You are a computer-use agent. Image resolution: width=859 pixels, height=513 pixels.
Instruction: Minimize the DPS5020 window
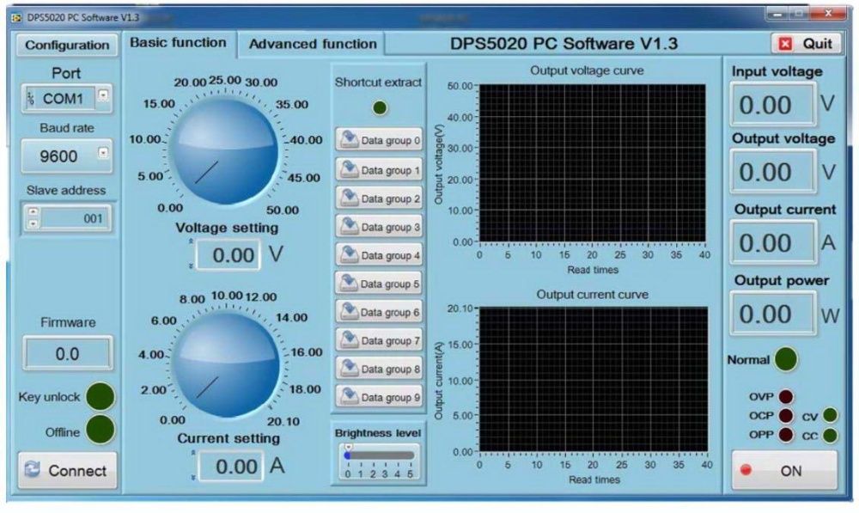[x=777, y=14]
